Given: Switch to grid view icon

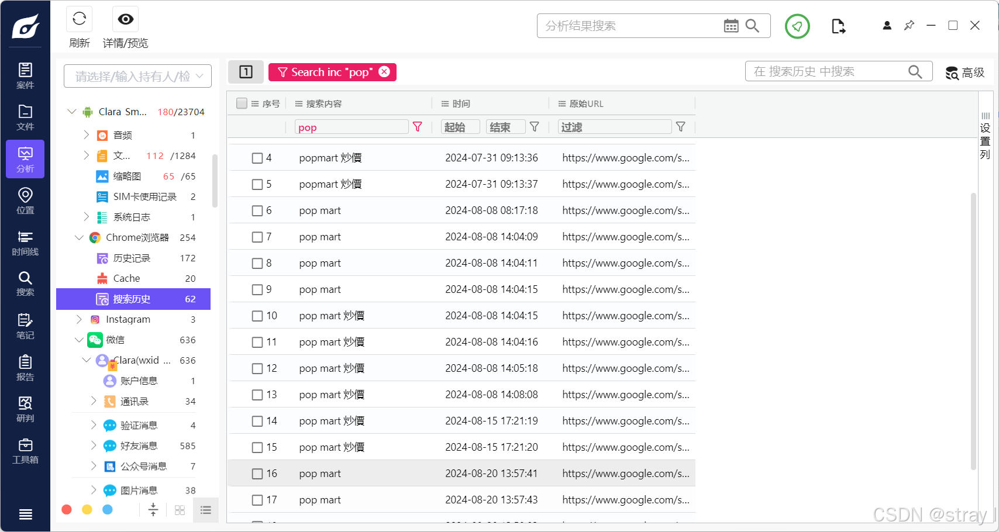Looking at the screenshot, I should [x=180, y=510].
